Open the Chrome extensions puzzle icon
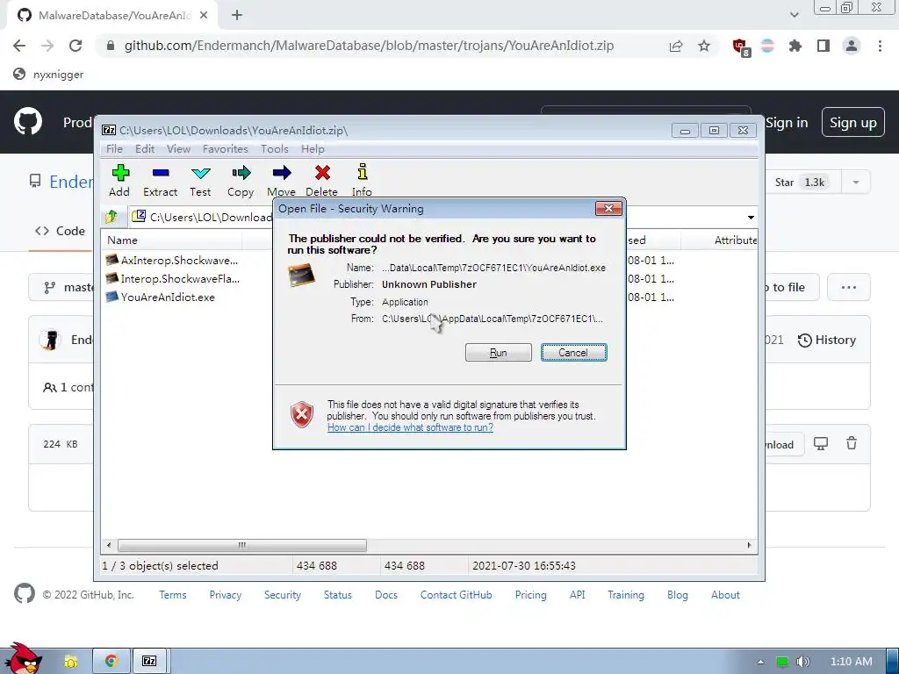 click(795, 46)
